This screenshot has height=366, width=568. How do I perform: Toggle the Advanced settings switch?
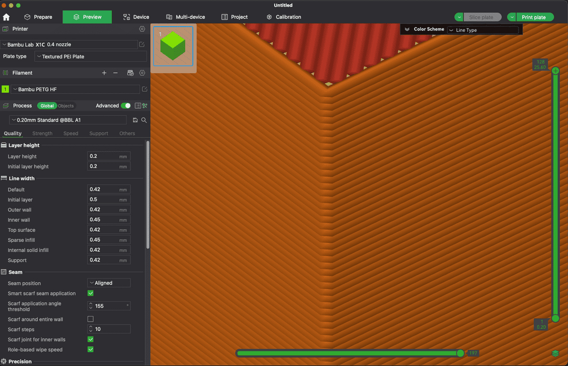[126, 106]
